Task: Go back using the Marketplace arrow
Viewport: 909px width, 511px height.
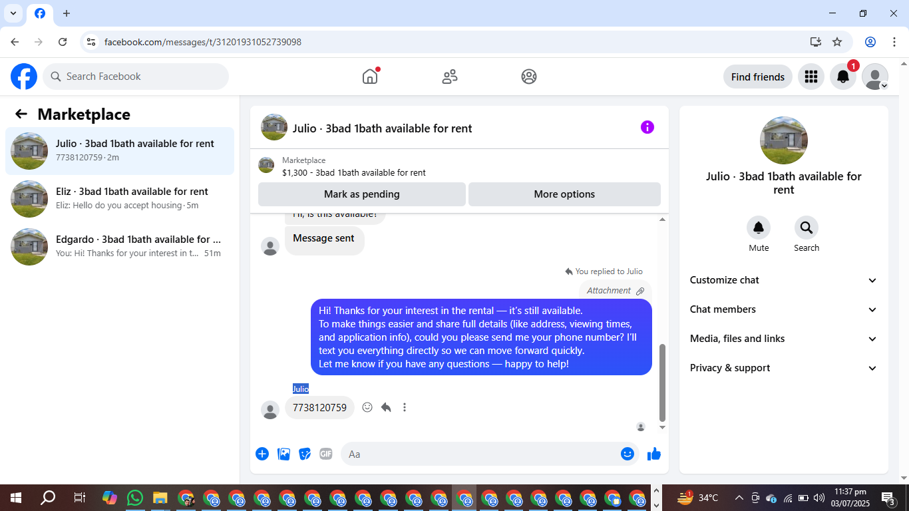Action: (x=21, y=114)
